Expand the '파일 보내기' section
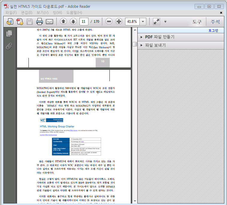227x205 pixels. tap(181, 45)
